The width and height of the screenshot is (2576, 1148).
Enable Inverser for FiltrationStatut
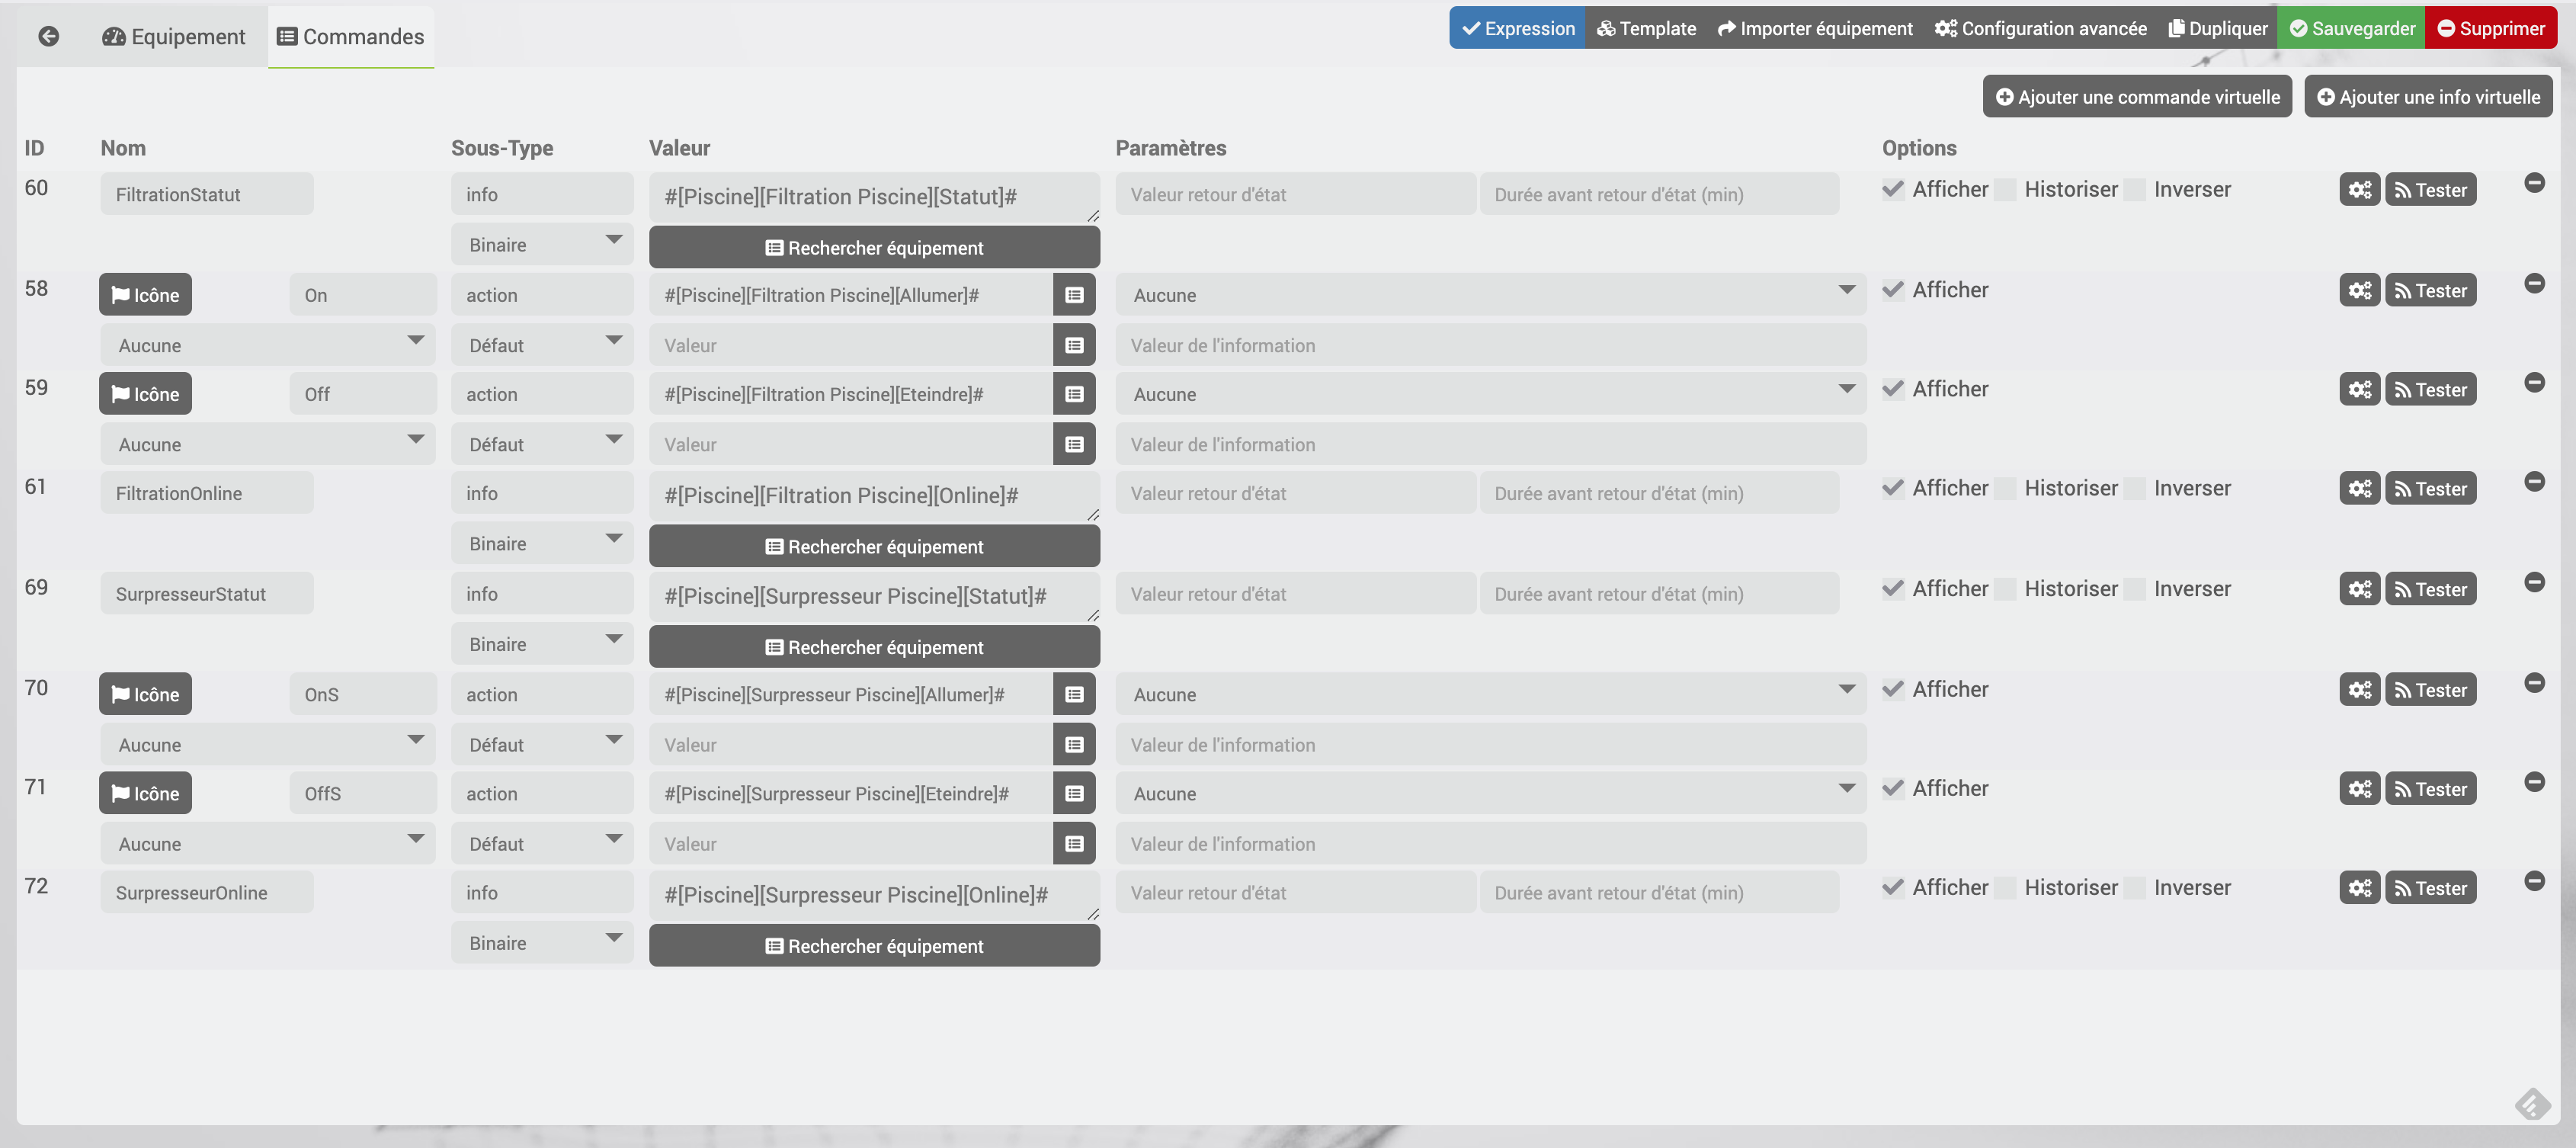click(2134, 189)
